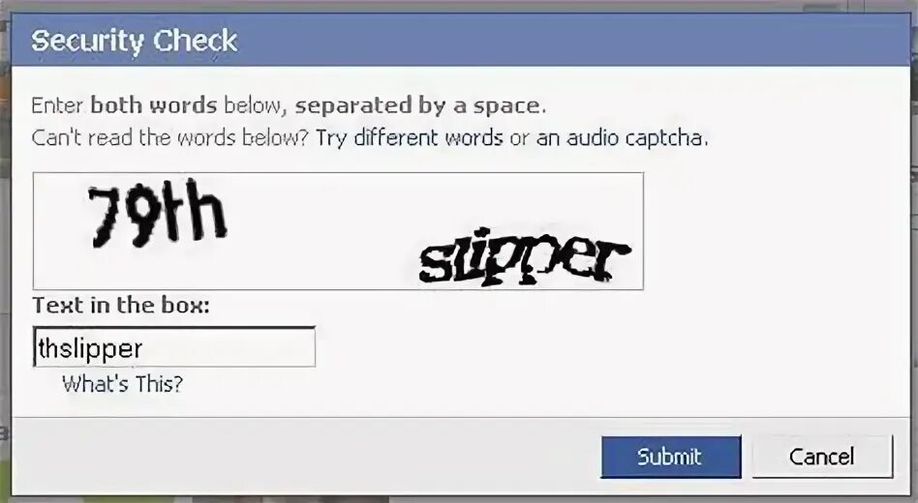Click the distorted captcha word 'slipper'
Viewport: 918px width, 503px height.
pos(524,257)
